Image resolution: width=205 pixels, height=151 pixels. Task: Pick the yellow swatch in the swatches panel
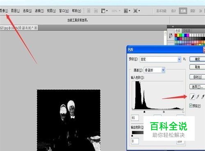tap(178, 35)
